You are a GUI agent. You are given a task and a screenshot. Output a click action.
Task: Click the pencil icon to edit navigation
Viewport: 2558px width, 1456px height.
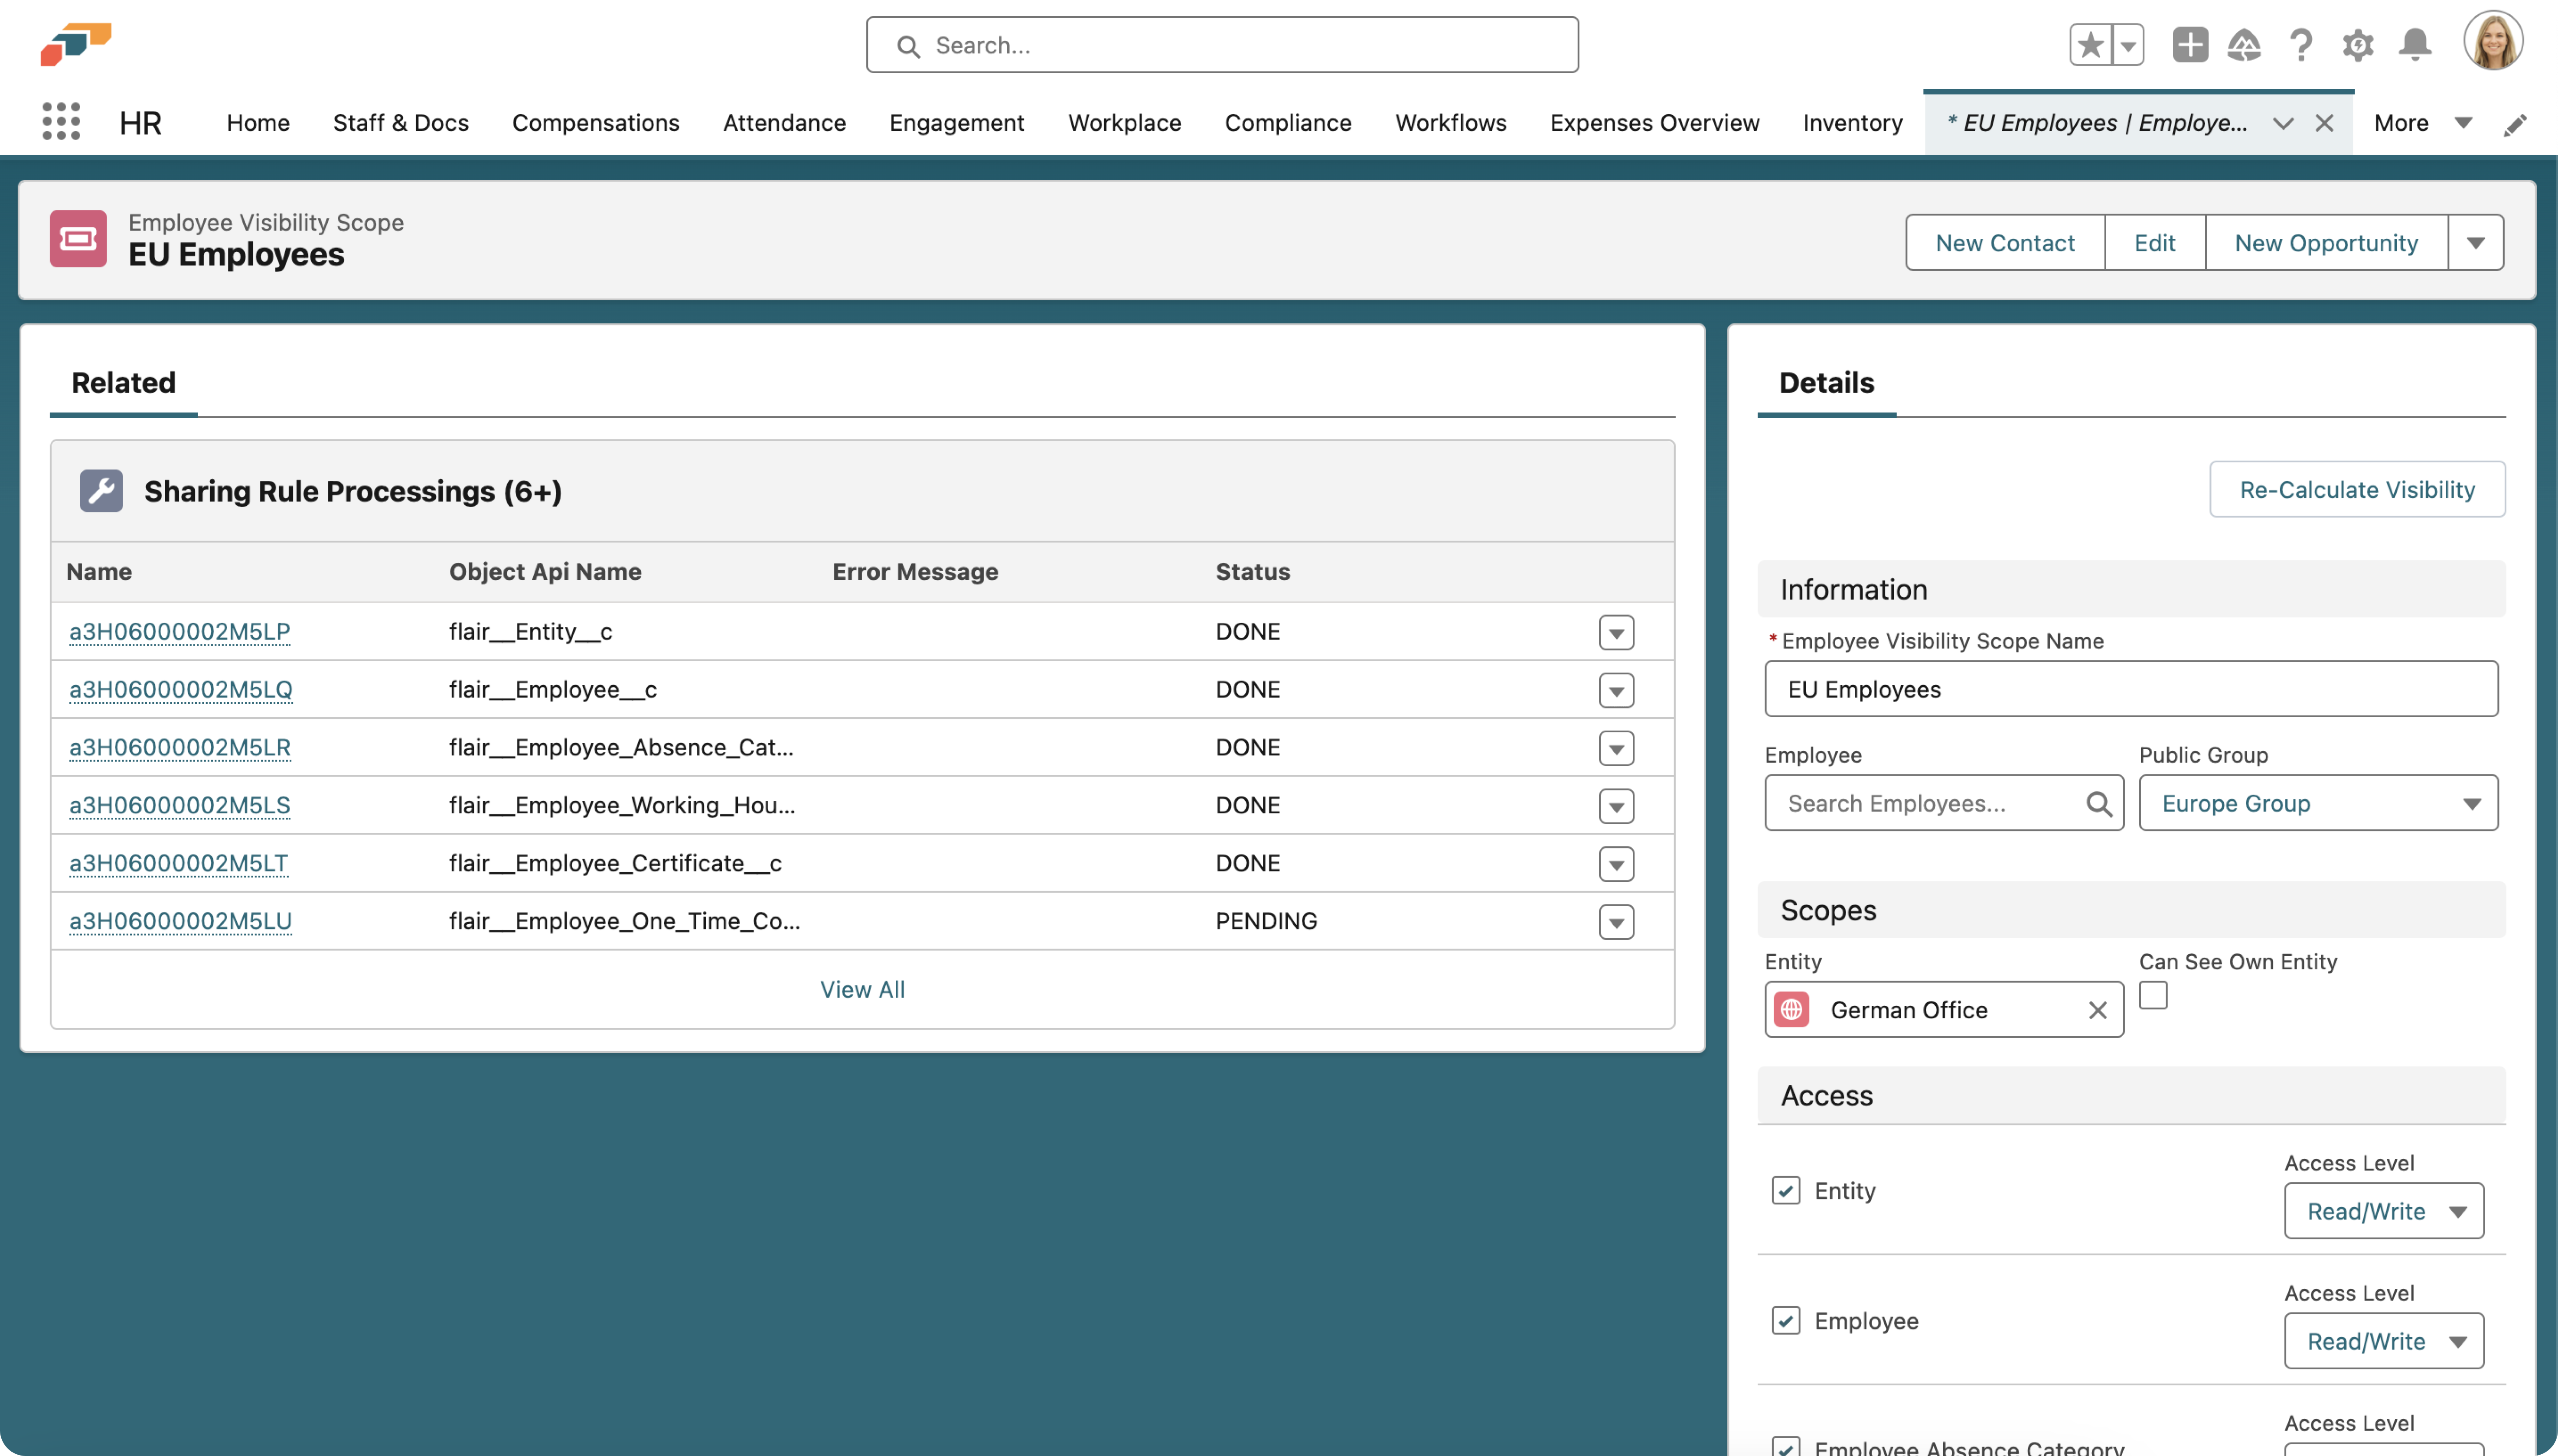tap(2515, 124)
